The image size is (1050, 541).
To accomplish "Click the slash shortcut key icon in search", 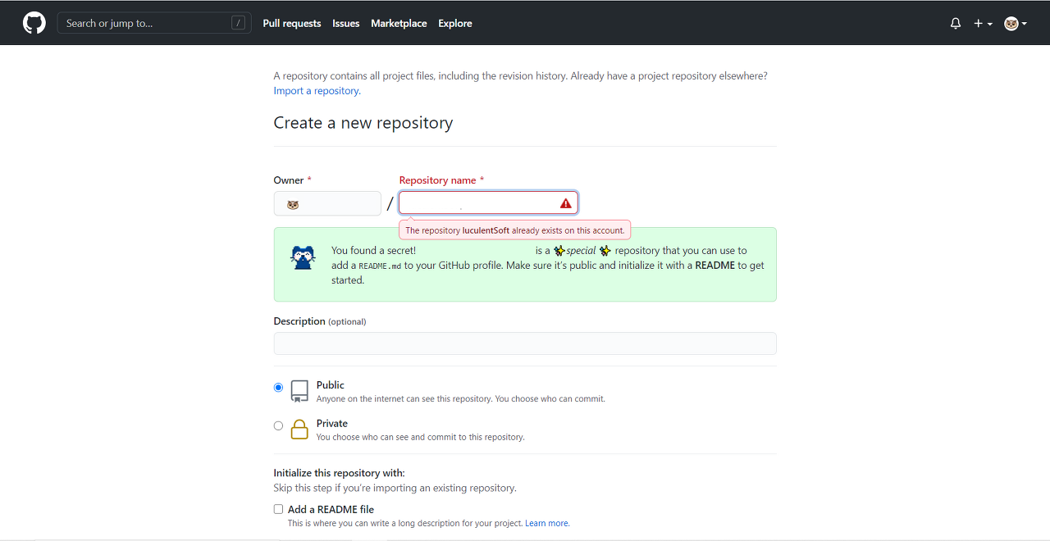I will tap(239, 23).
